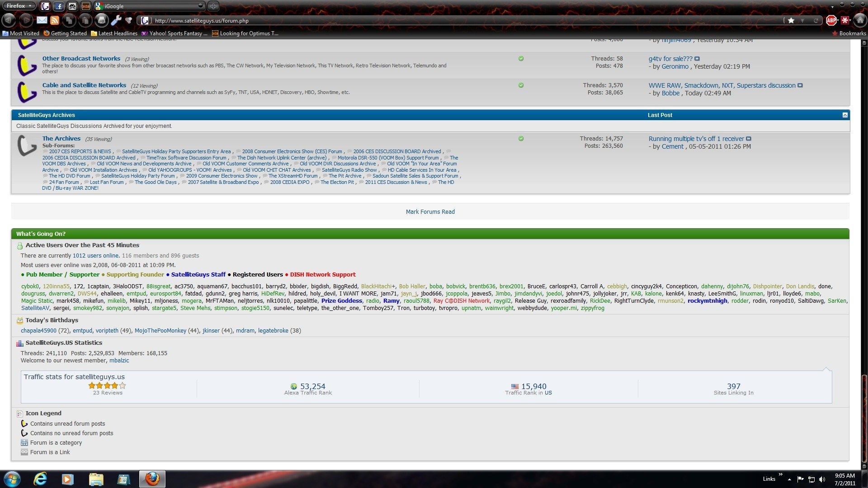Switch to the SatelliteGuys pinned tab
868x488 pixels.
[x=45, y=6]
